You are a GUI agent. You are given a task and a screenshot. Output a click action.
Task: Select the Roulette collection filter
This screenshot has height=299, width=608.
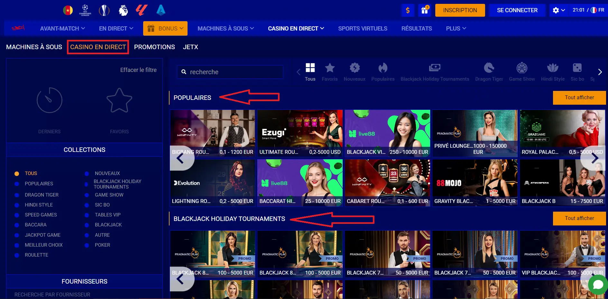pos(17,255)
